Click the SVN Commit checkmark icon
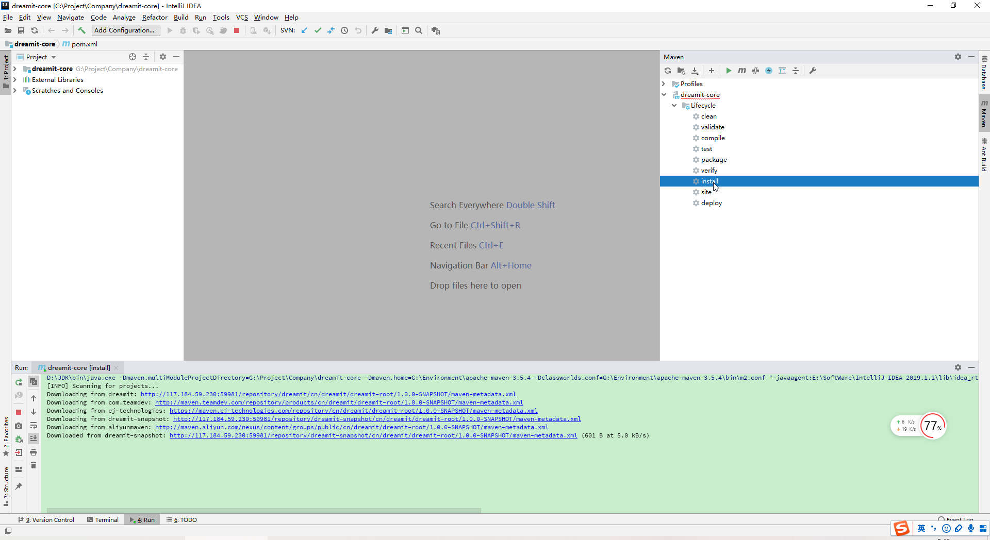990x540 pixels. click(318, 30)
